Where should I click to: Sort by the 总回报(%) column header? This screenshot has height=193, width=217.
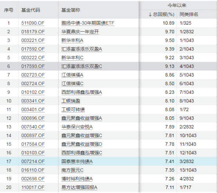(x=161, y=14)
